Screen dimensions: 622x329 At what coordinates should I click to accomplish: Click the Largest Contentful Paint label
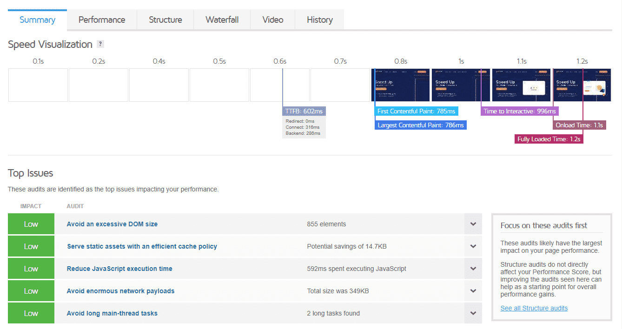[x=420, y=125]
